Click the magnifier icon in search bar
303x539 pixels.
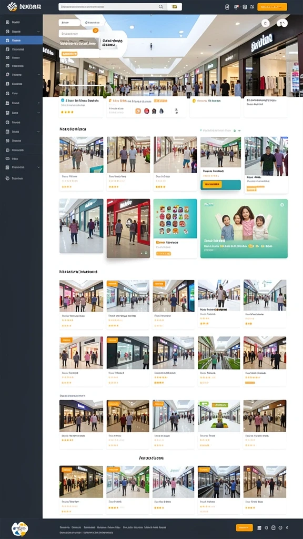pos(160,6)
